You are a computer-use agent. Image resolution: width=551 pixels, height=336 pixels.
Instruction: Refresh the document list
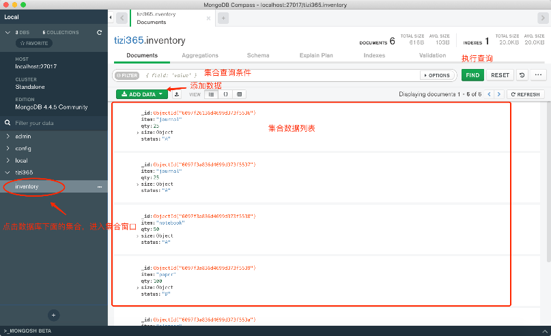click(x=525, y=94)
